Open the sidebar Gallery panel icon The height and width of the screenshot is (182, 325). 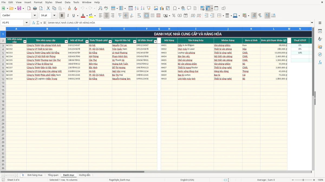[x=320, y=47]
